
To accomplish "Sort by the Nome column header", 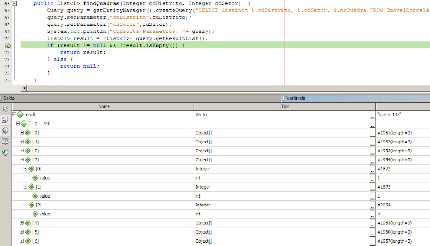I will 104,106.
